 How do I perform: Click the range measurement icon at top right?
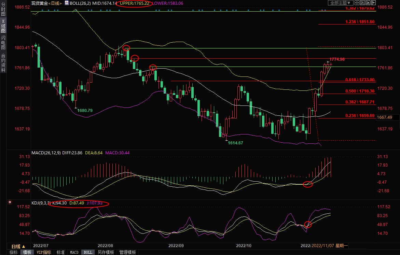pyautogui.click(x=362, y=3)
